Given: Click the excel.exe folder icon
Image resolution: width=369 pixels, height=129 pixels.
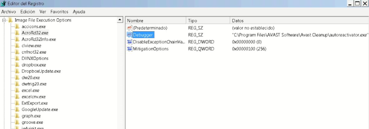Looking at the screenshot, I should coord(17,90).
